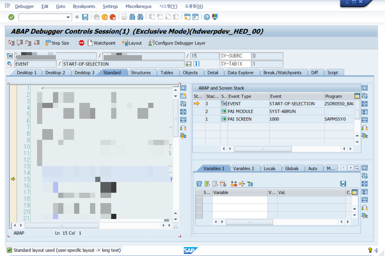Open the 도움말(H) menu
Image resolution: width=385 pixels, height=256 pixels.
point(194,6)
